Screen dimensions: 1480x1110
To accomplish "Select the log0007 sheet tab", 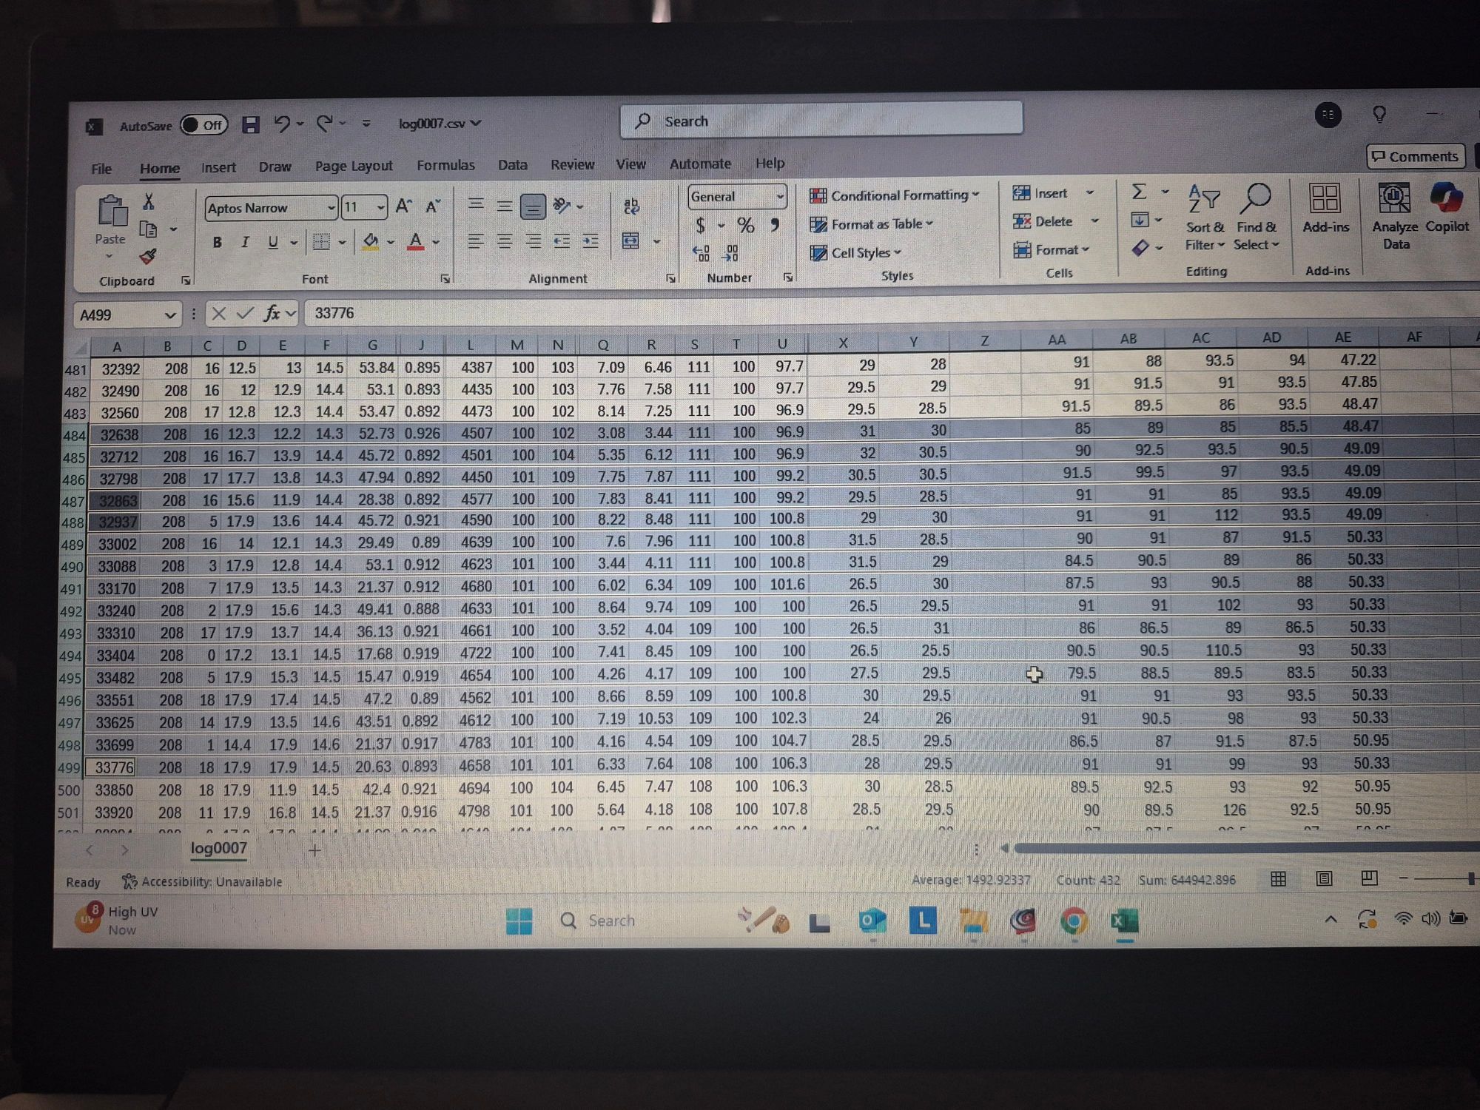I will tap(218, 848).
